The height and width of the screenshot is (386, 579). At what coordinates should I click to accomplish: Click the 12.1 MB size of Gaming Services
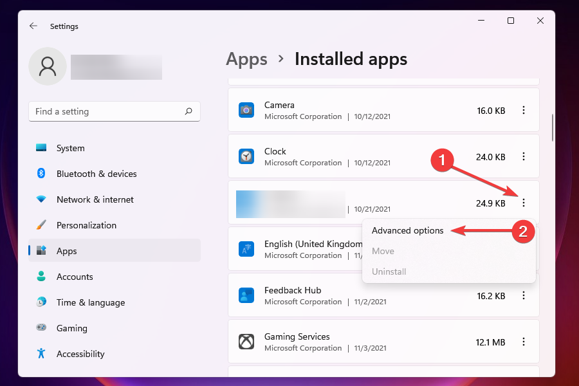(490, 342)
